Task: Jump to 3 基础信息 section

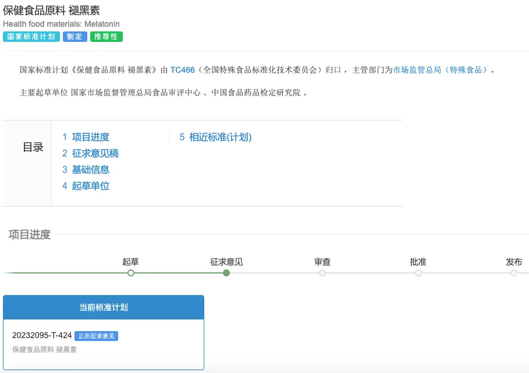Action: click(86, 170)
